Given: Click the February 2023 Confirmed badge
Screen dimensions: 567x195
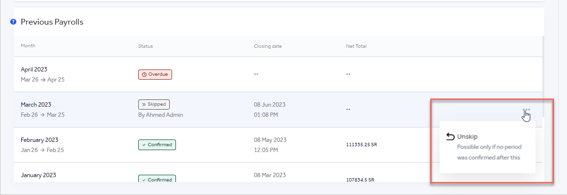Looking at the screenshot, I should coord(157,144).
